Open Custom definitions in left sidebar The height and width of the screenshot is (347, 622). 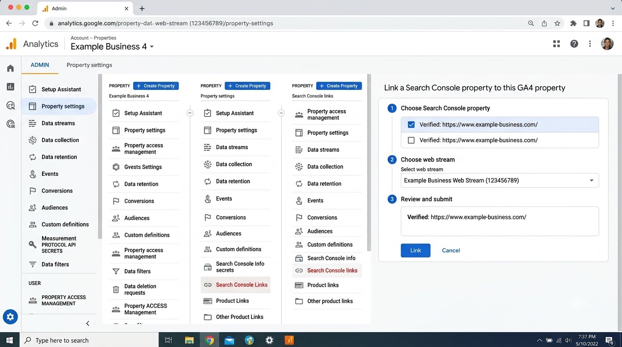point(59,224)
